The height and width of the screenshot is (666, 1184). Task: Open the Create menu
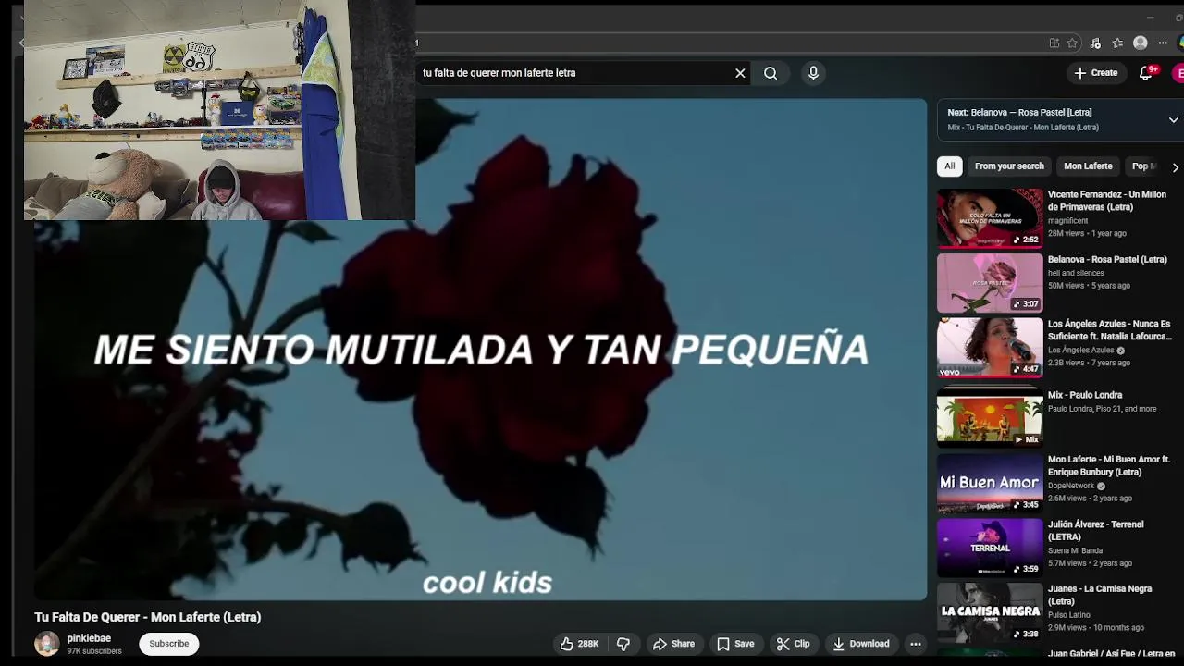click(1096, 73)
